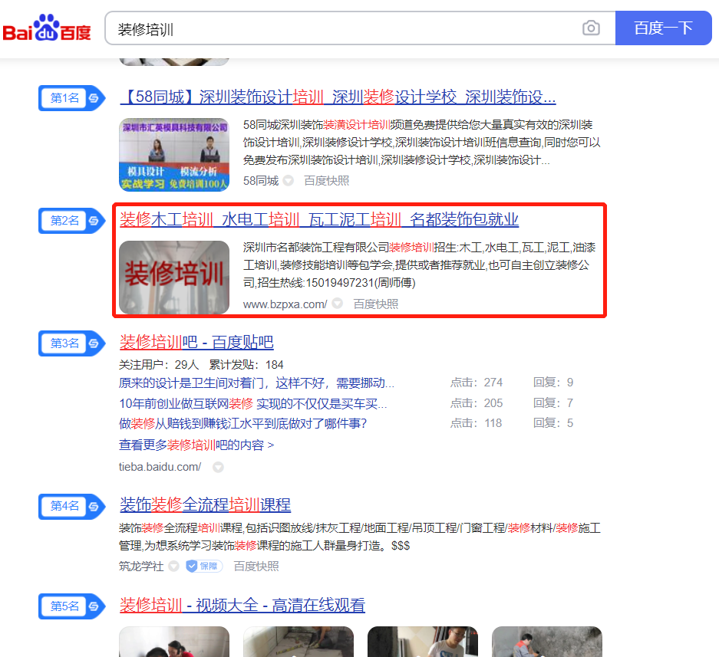
Task: Open 百度快照 for the 筑龙学社 result
Action: [x=256, y=567]
